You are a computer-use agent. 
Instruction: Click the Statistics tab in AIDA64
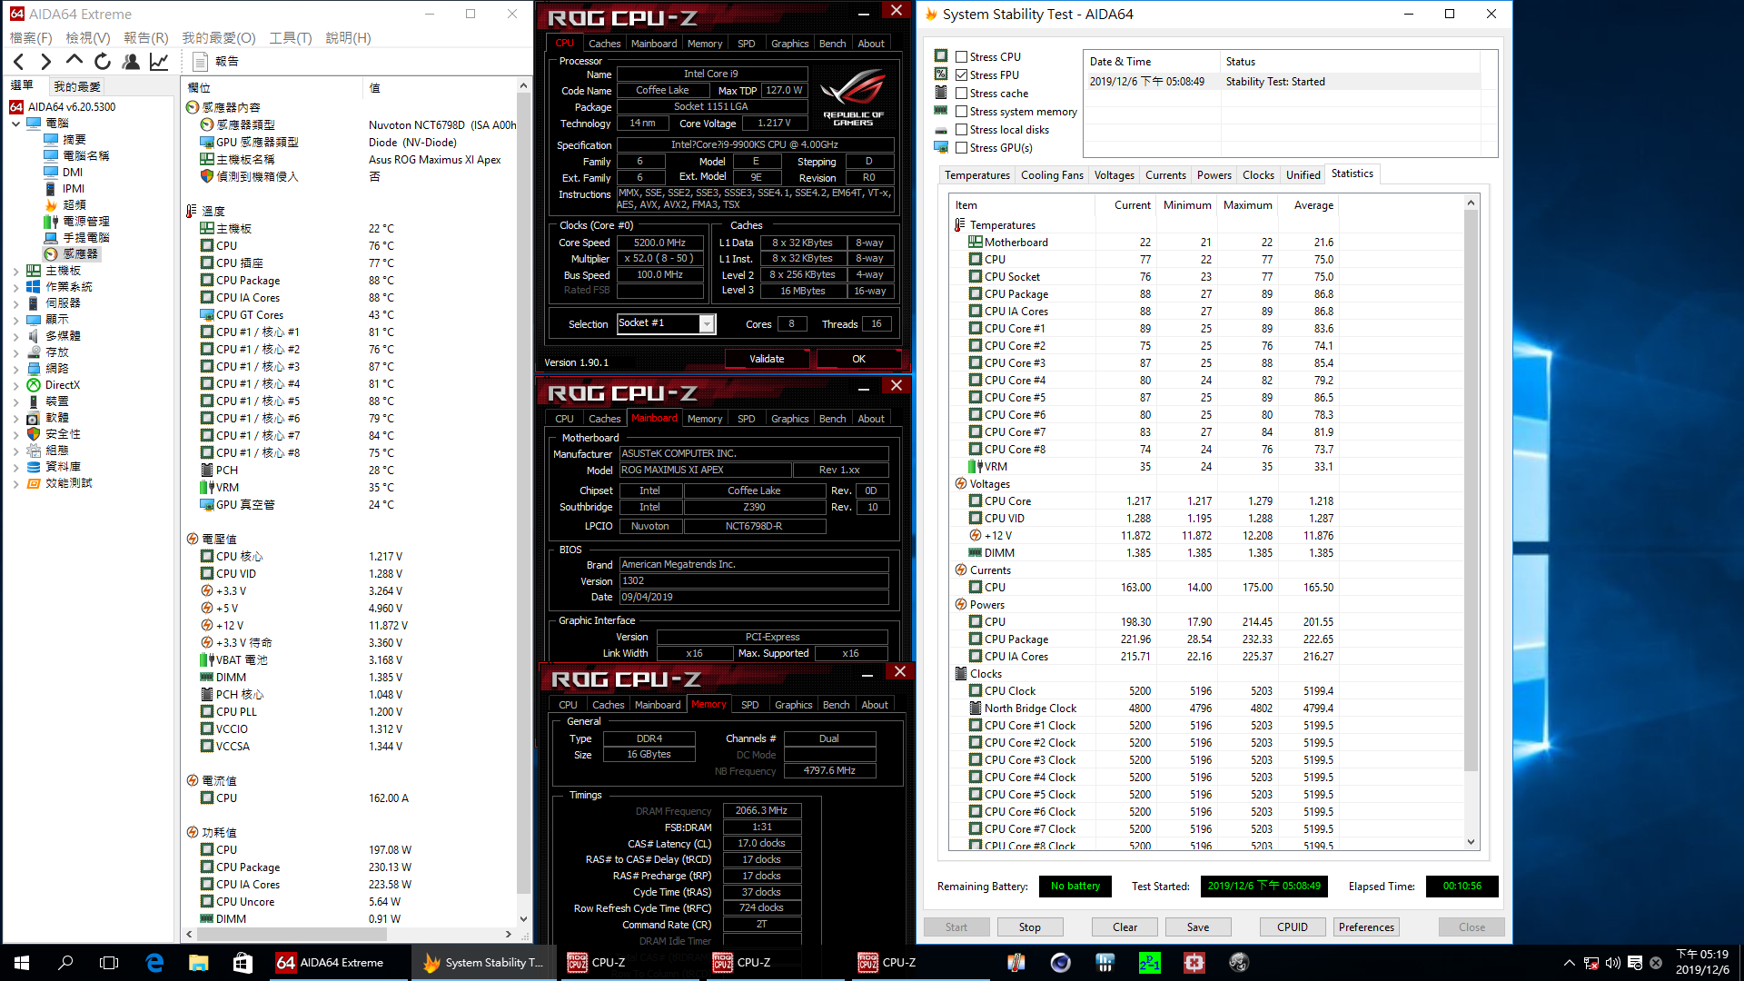[1351, 173]
